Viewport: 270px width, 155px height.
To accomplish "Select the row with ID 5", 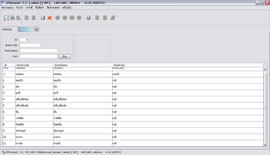I will tap(133, 105).
